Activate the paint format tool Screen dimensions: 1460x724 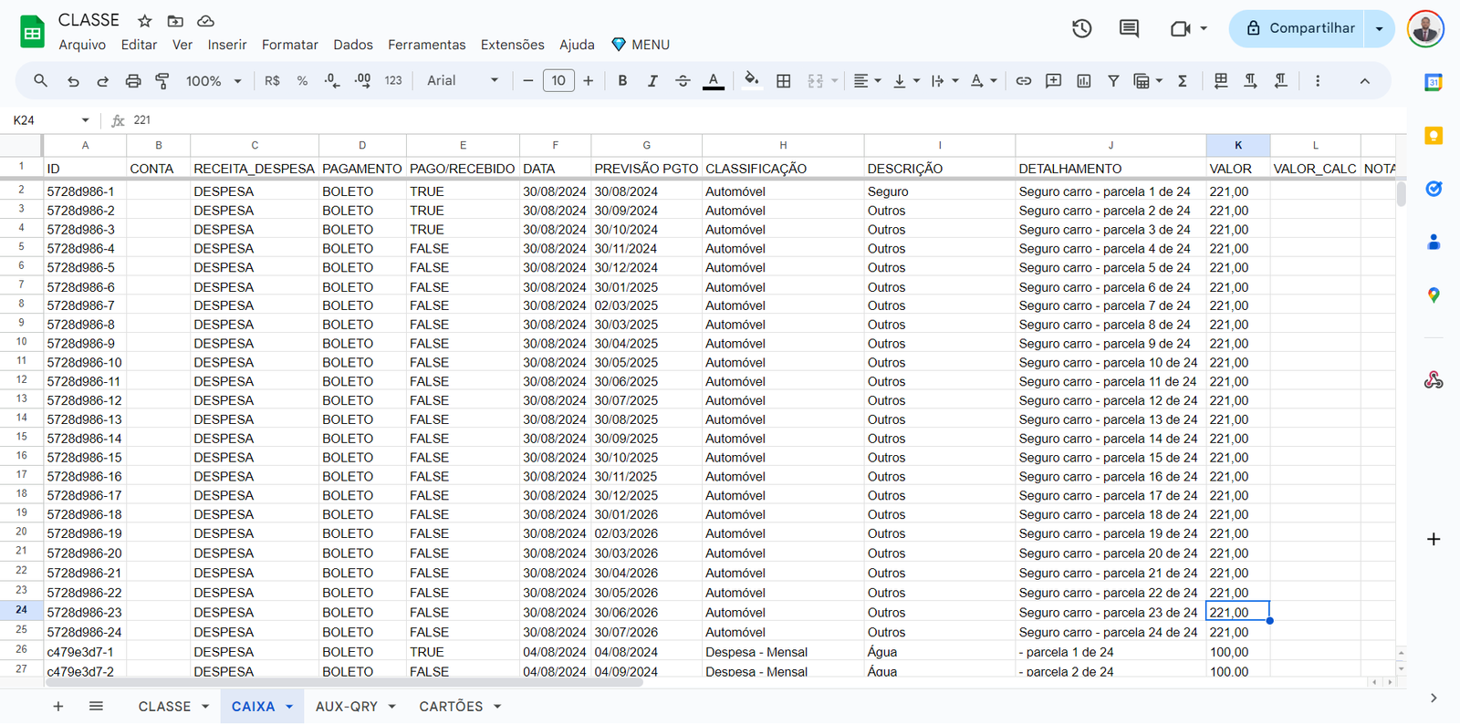coord(162,81)
